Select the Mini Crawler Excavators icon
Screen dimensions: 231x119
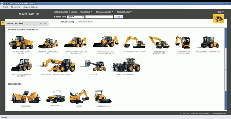[183, 42]
